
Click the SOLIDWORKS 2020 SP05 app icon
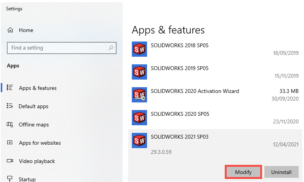[139, 118]
